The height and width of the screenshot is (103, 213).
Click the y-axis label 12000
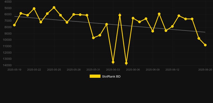tap(7, 53)
